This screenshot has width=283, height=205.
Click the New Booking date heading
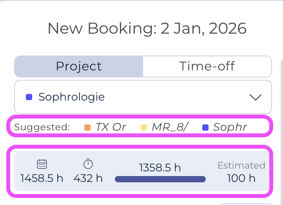147,29
